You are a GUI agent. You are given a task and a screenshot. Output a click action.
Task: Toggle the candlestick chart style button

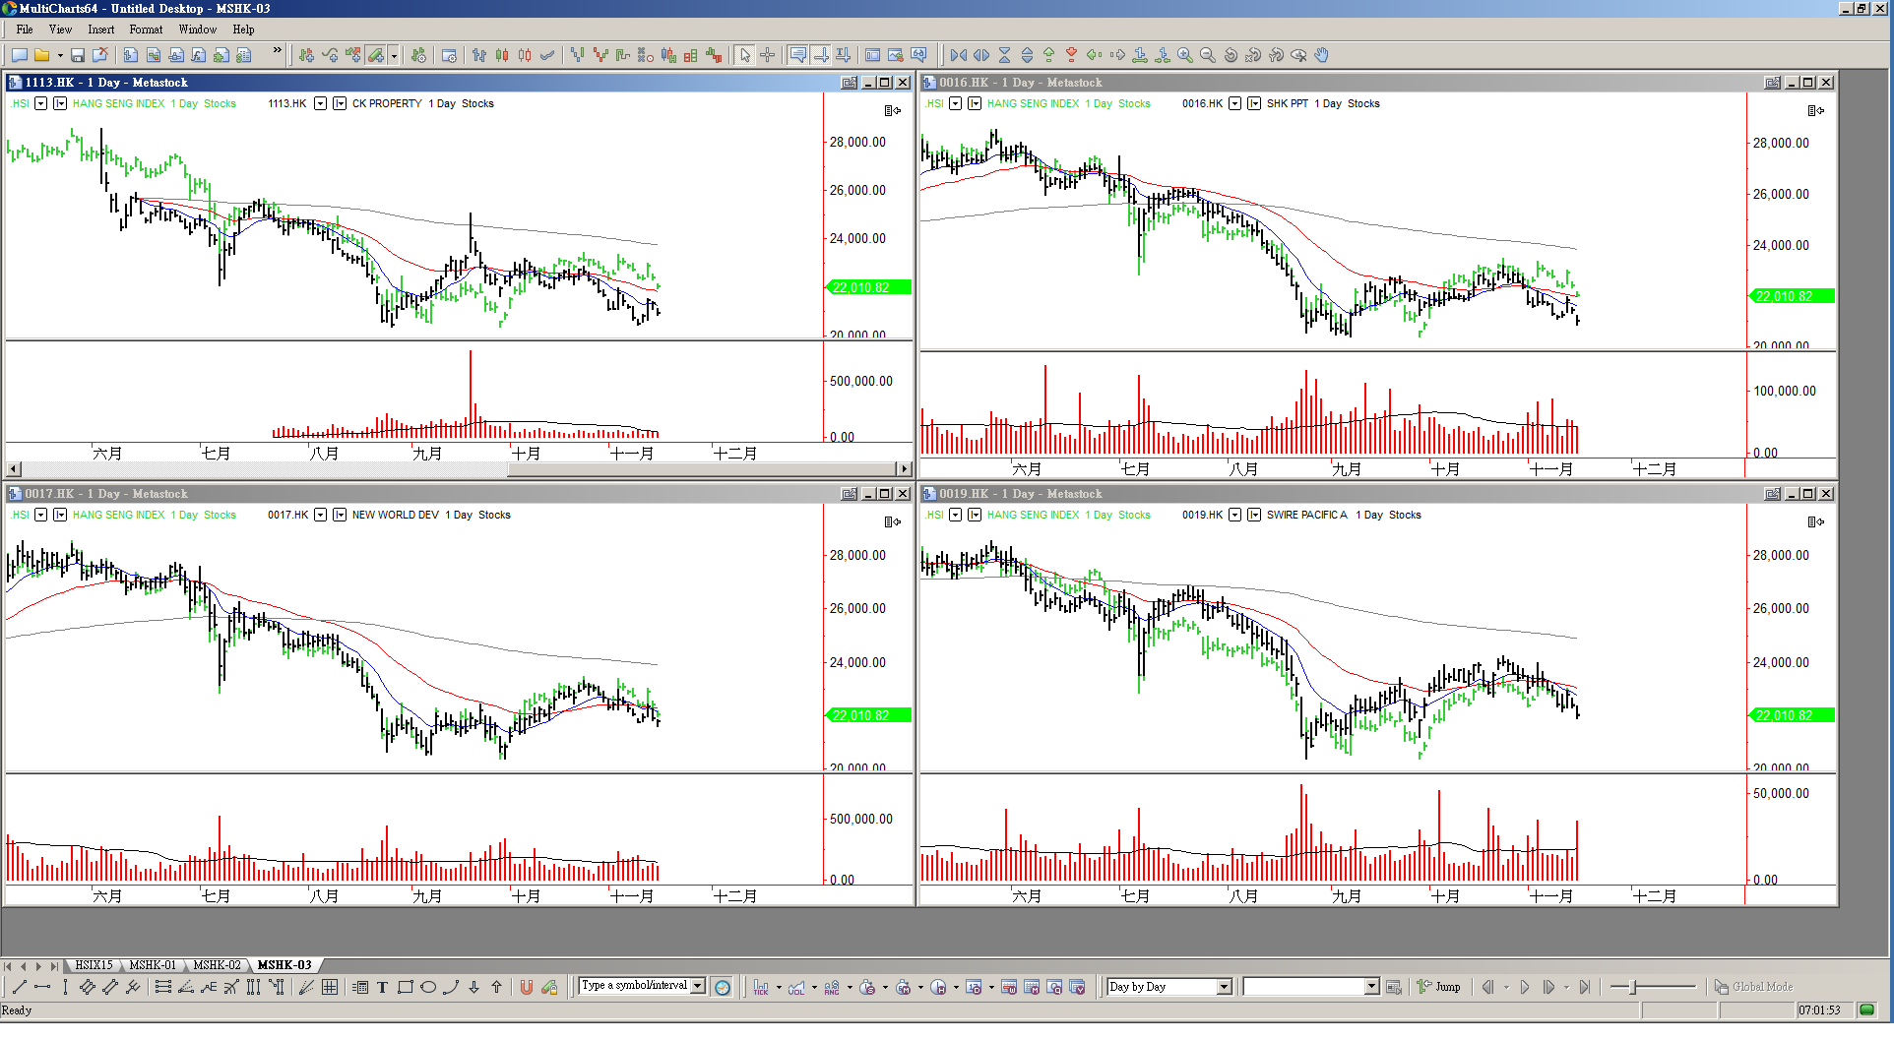coord(502,56)
